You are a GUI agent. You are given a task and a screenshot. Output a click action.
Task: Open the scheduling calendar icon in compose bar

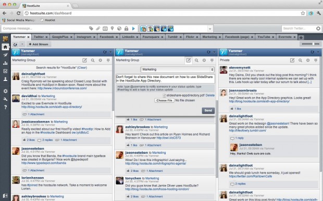105,29
